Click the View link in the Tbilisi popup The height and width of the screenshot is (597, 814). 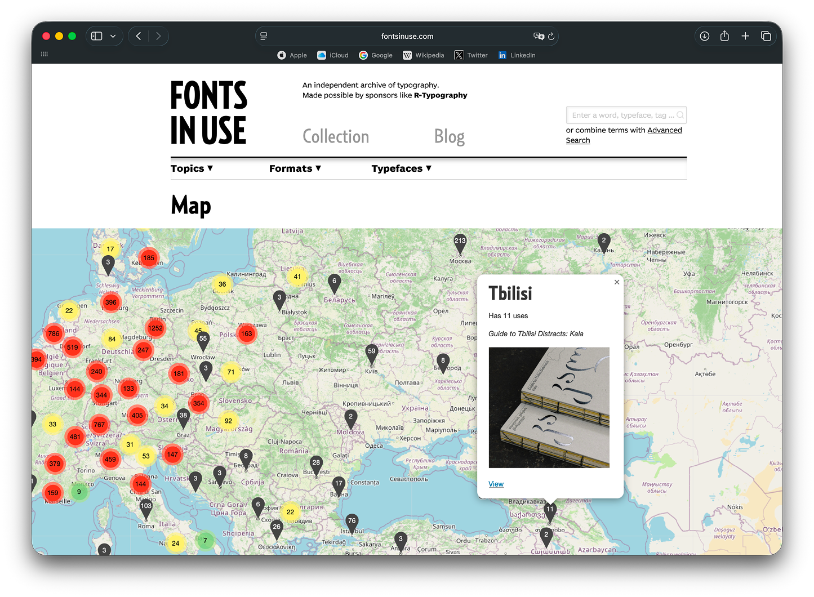click(x=496, y=484)
